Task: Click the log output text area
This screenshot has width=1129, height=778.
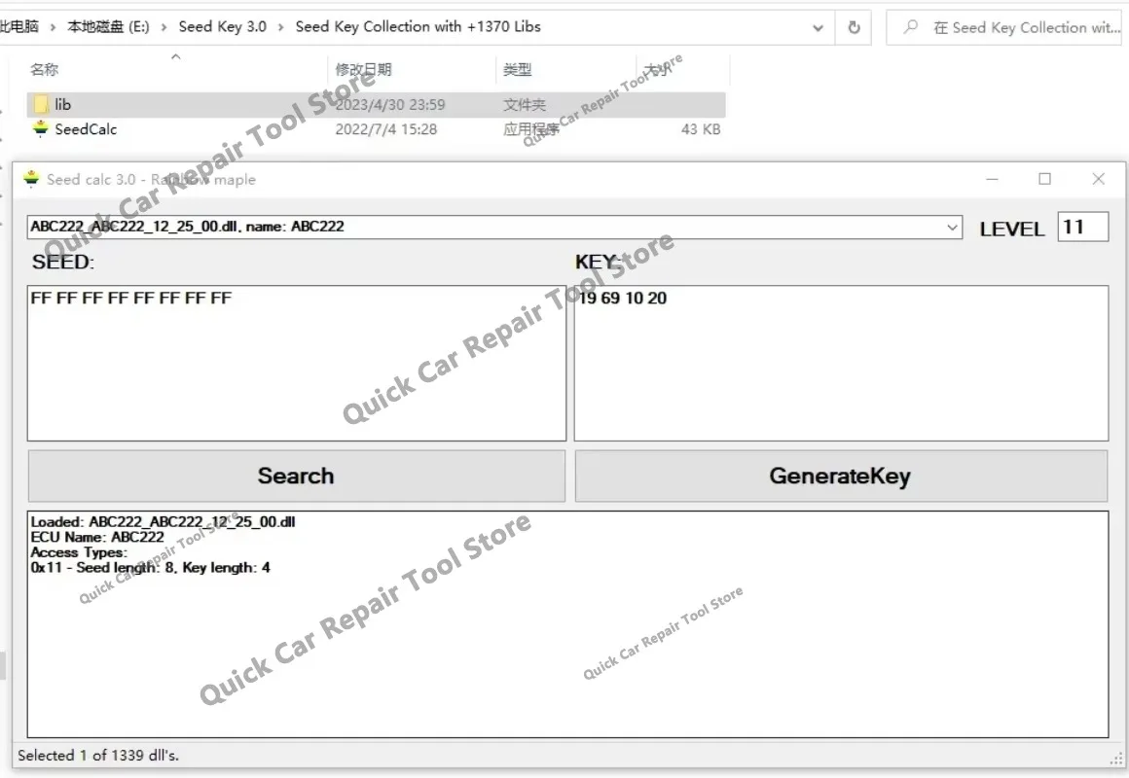Action: (567, 624)
